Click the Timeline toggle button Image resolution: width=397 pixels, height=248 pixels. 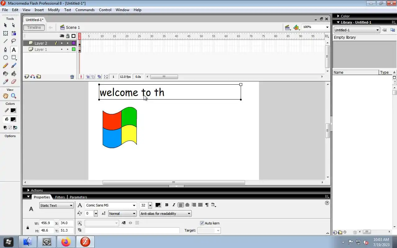point(34,28)
